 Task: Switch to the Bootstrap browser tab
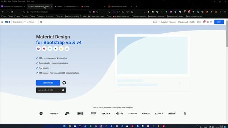pyautogui.click(x=13, y=6)
